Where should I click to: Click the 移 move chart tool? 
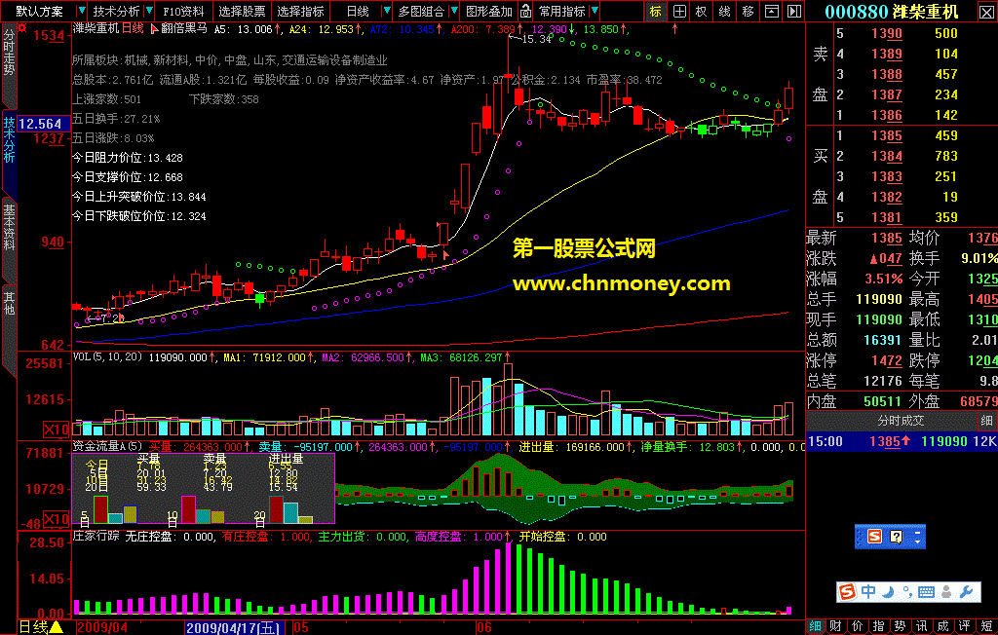[748, 11]
